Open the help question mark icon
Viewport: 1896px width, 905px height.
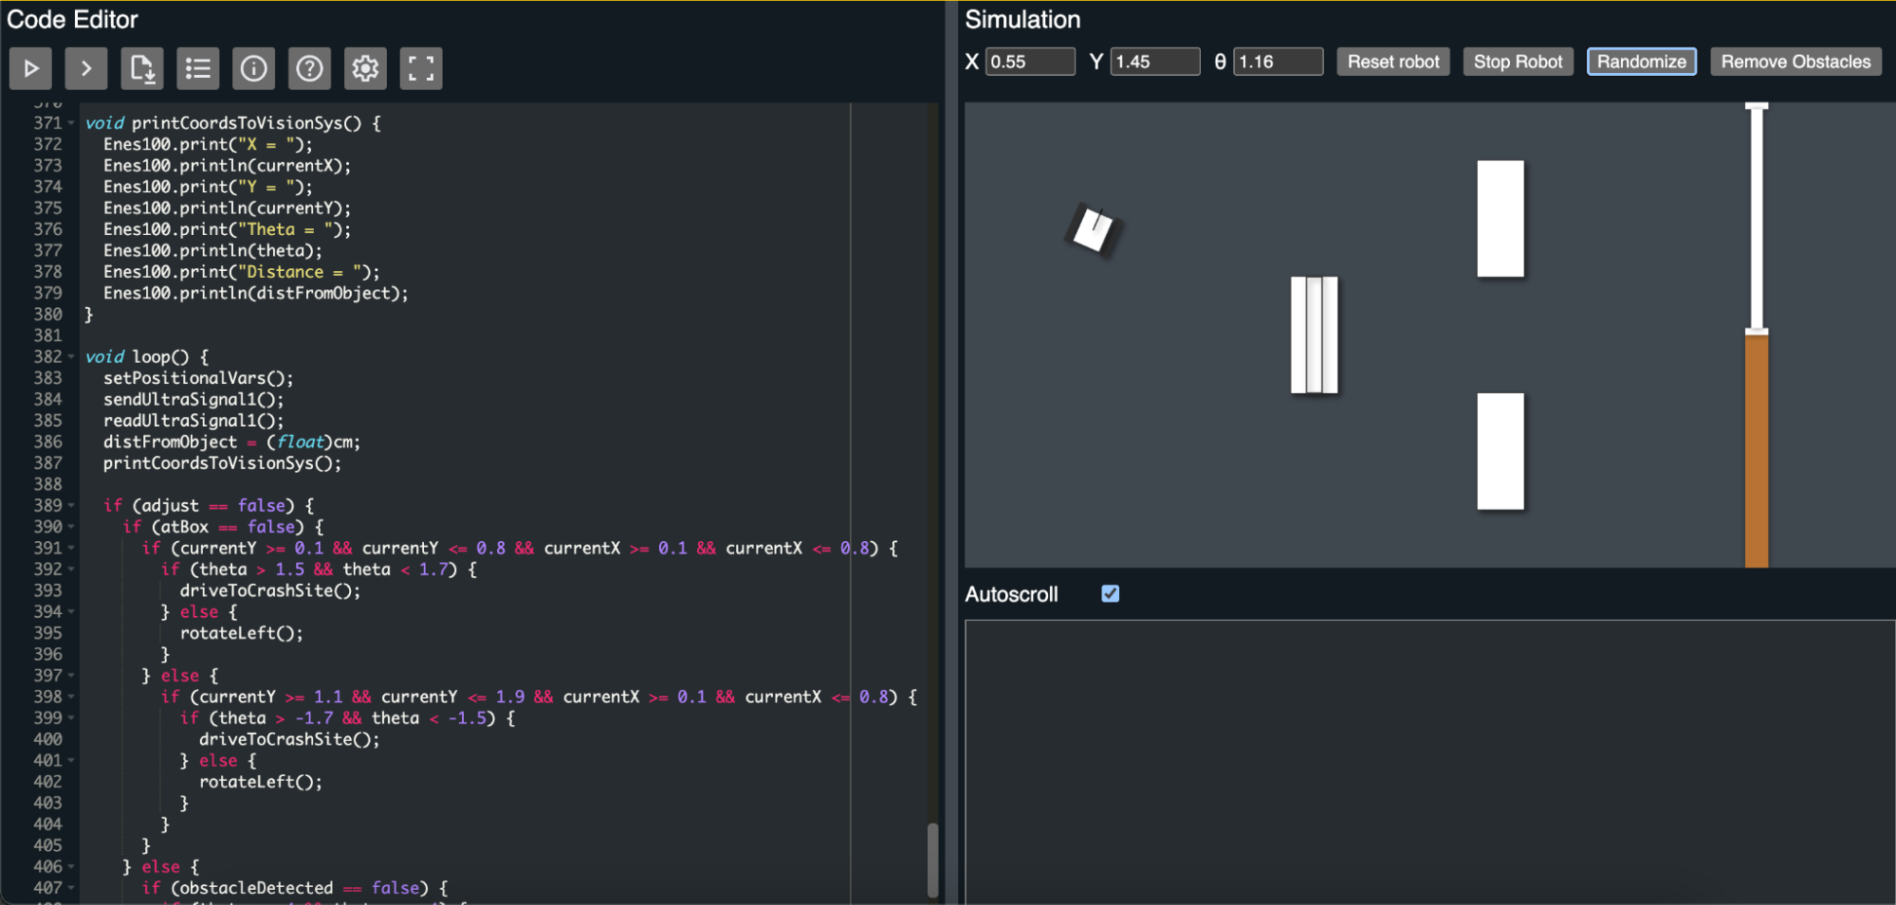[x=309, y=68]
